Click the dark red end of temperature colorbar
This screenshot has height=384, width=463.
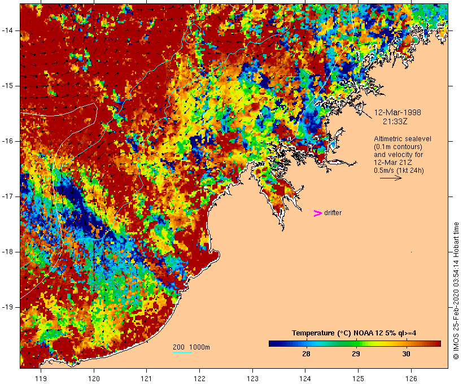coord(436,343)
